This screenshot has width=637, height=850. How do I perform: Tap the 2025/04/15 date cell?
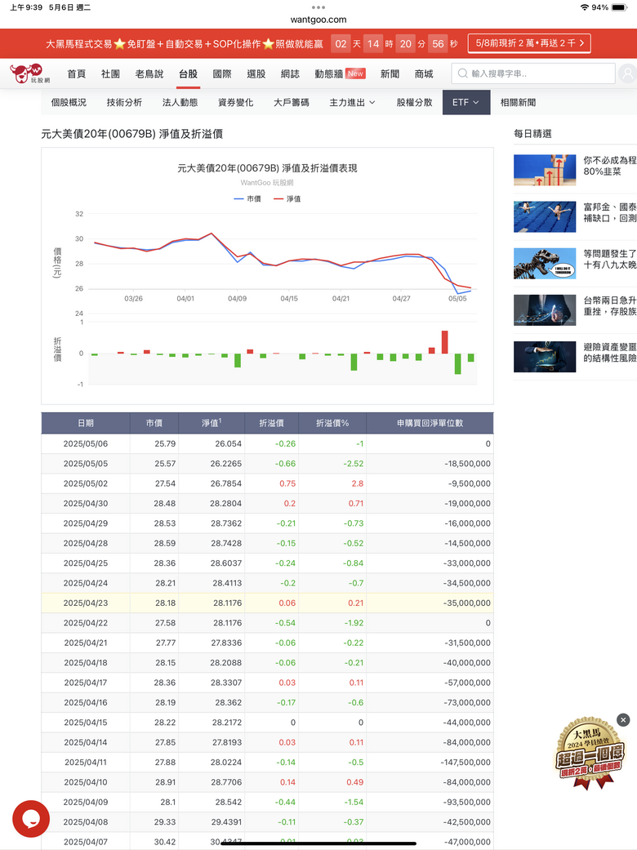[86, 722]
